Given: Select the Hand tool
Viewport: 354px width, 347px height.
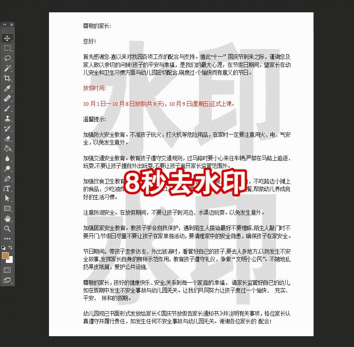Looking at the screenshot, I should (x=7, y=219).
